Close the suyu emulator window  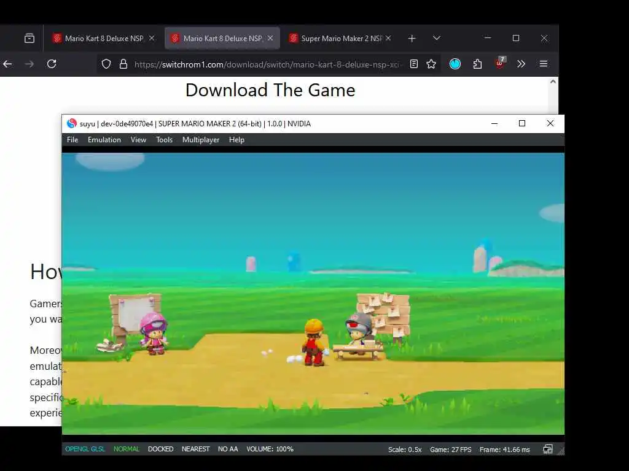(x=550, y=123)
